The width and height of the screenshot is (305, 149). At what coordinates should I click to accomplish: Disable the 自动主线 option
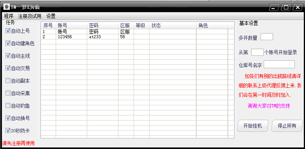8,56
